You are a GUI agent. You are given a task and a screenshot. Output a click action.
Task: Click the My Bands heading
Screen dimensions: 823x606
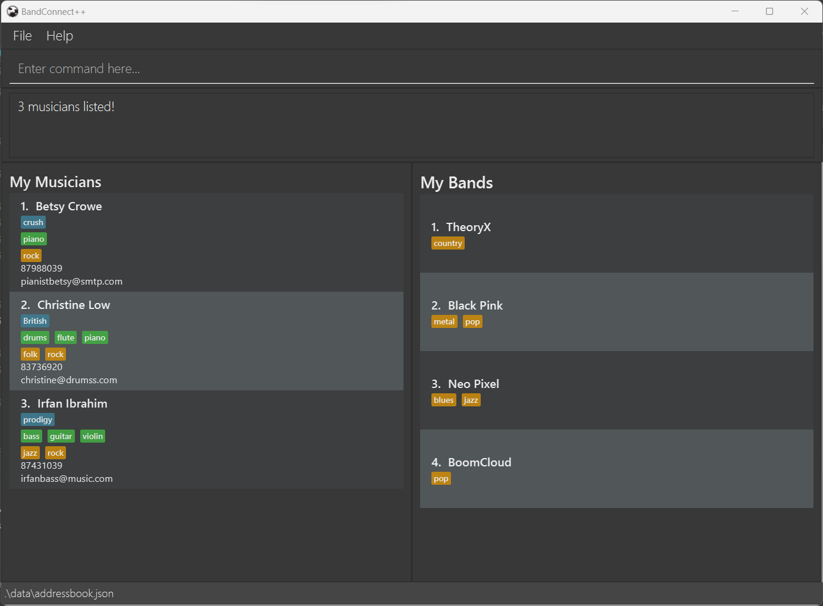457,182
